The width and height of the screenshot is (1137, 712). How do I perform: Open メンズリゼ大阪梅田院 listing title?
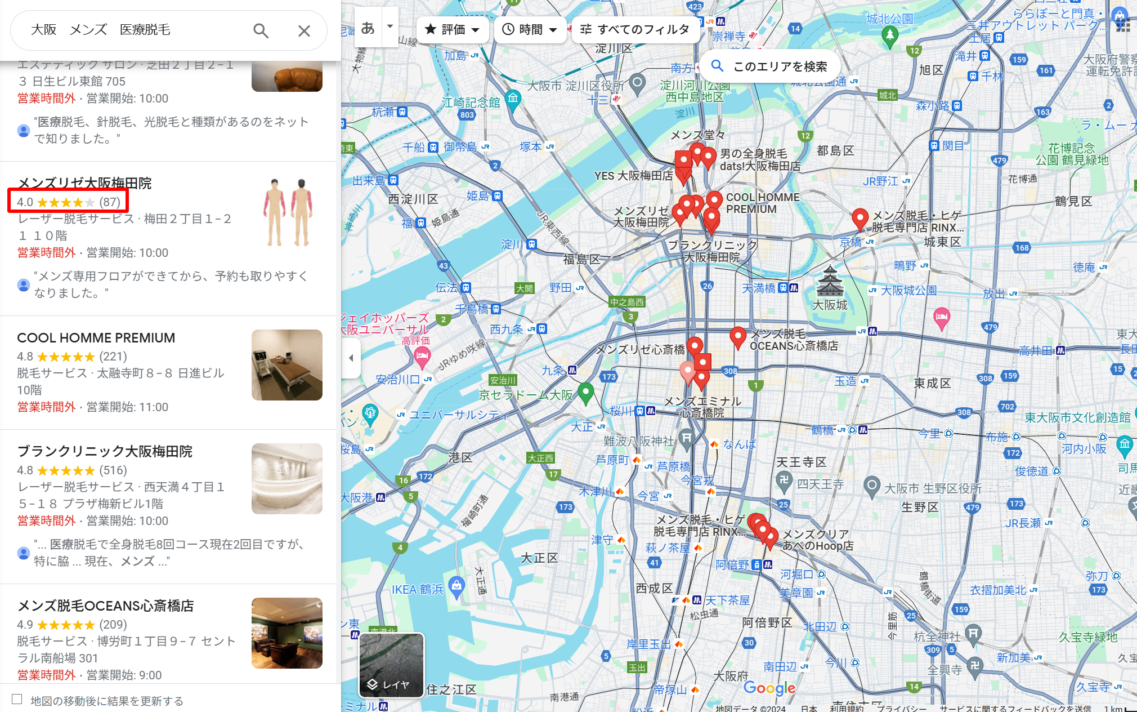coord(84,183)
